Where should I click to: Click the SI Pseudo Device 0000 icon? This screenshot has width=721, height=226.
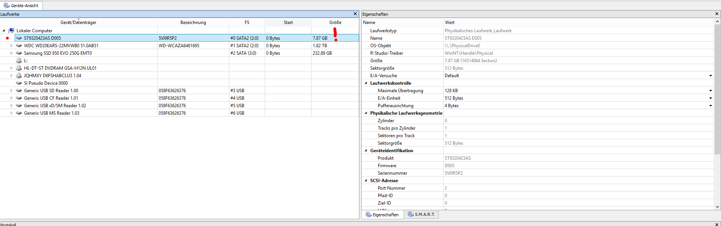coord(19,83)
